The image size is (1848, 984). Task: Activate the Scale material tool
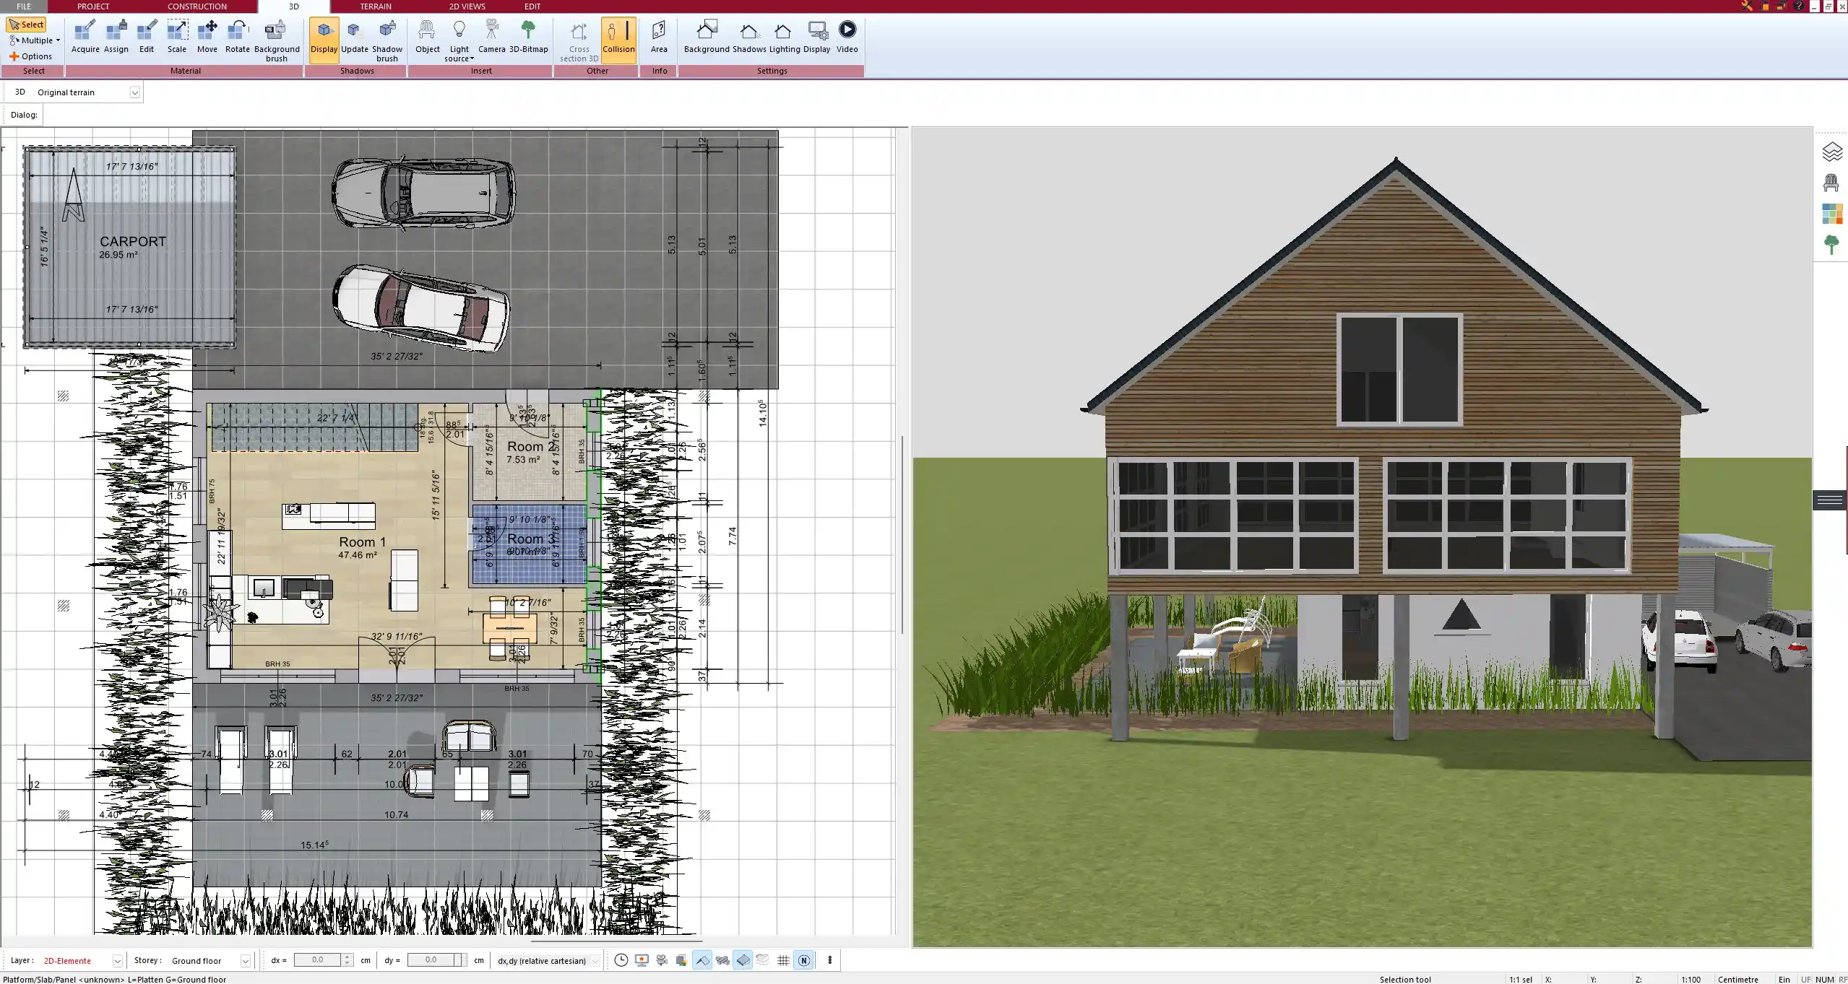click(x=177, y=37)
